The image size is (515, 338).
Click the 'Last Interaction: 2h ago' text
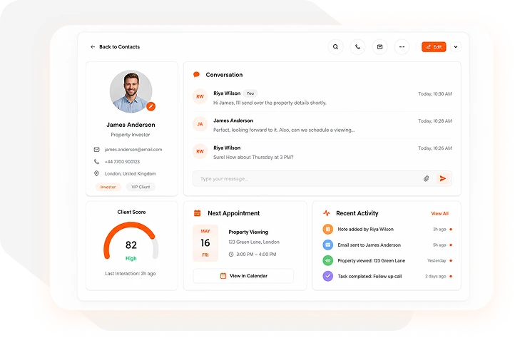(x=131, y=273)
